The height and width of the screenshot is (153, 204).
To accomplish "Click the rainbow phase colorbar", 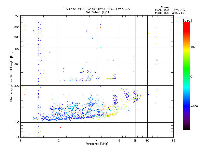I will click(x=187, y=76).
